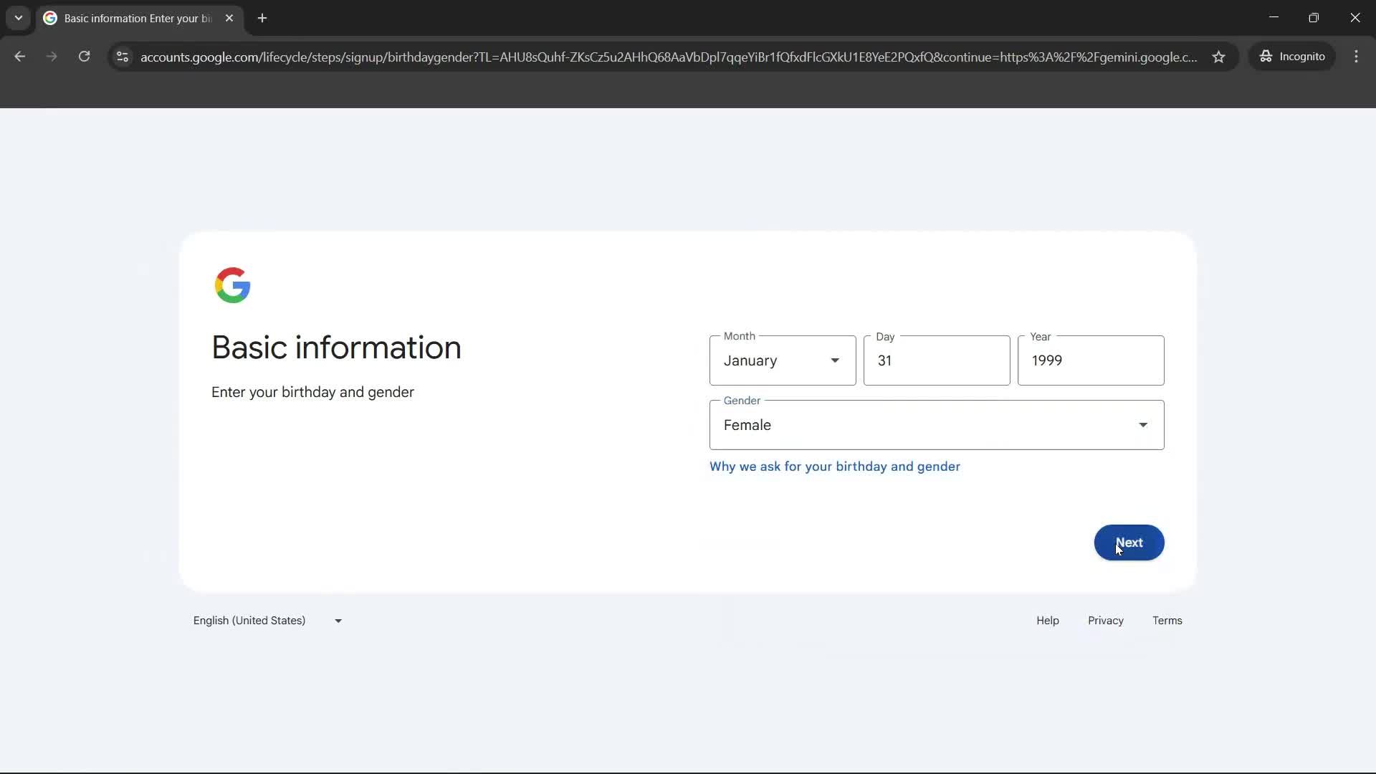Reload the current page
The height and width of the screenshot is (774, 1376).
(84, 57)
